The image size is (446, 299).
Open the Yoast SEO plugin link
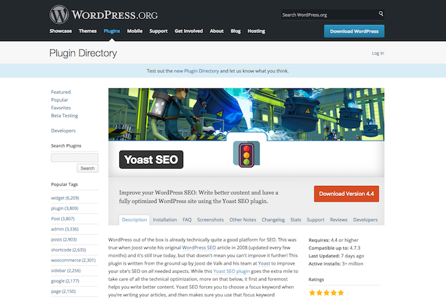[231, 271]
